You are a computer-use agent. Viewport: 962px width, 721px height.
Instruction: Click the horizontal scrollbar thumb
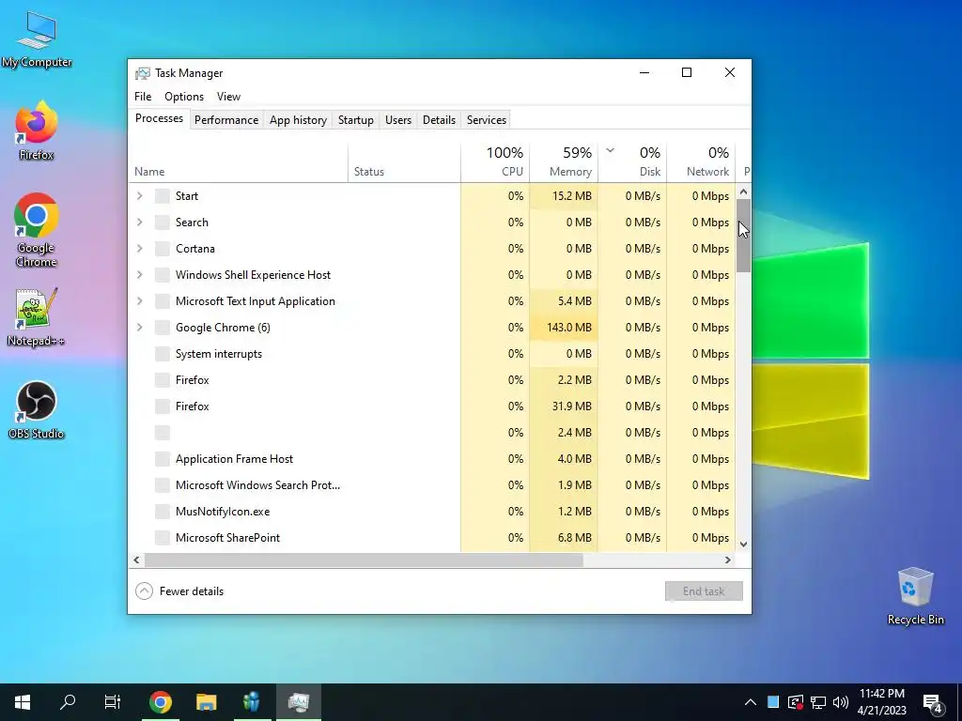click(x=364, y=560)
